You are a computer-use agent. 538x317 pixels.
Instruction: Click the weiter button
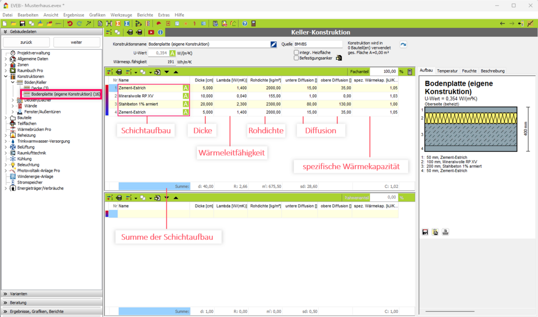pos(76,42)
